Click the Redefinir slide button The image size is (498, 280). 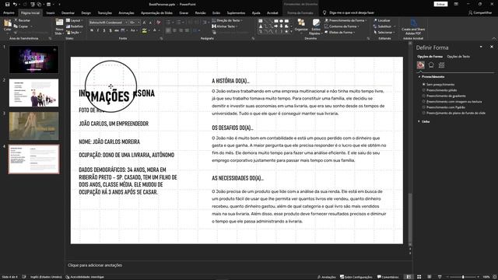click(75, 26)
